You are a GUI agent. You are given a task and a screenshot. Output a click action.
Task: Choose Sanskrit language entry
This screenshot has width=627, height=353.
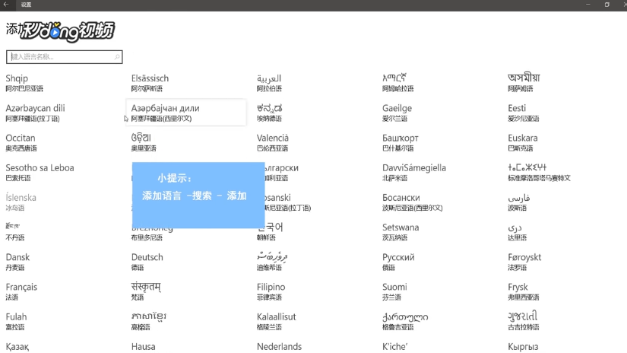point(147,292)
